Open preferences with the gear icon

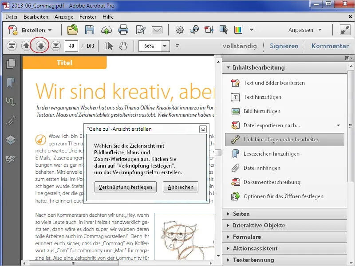coord(180,30)
